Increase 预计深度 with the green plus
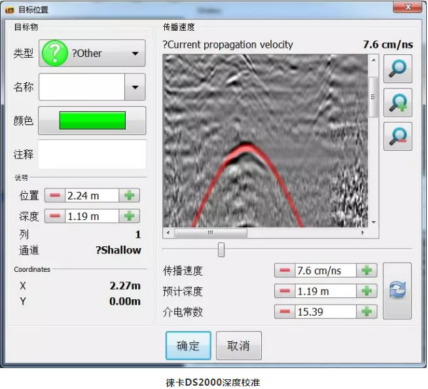428x389 pixels. pos(367,291)
